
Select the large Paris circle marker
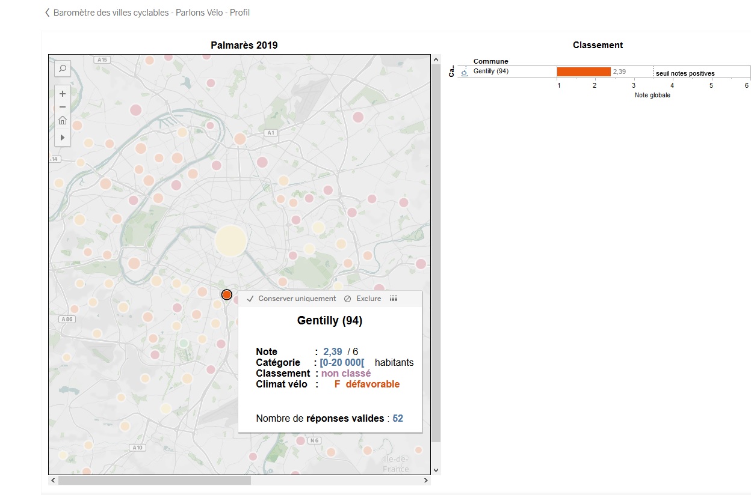(231, 241)
